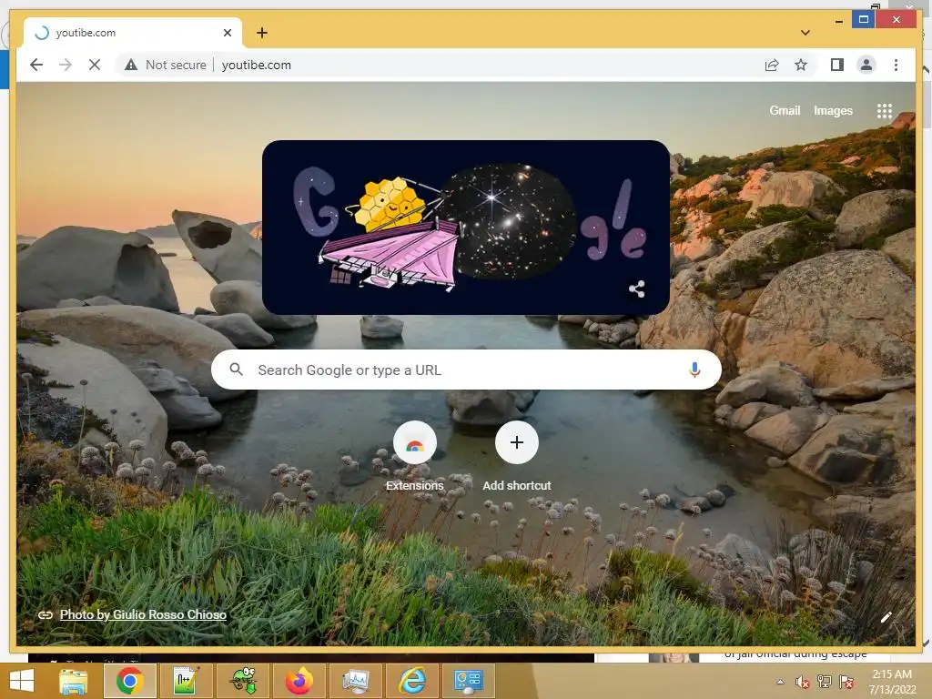Open a new tab with the plus button

[261, 33]
